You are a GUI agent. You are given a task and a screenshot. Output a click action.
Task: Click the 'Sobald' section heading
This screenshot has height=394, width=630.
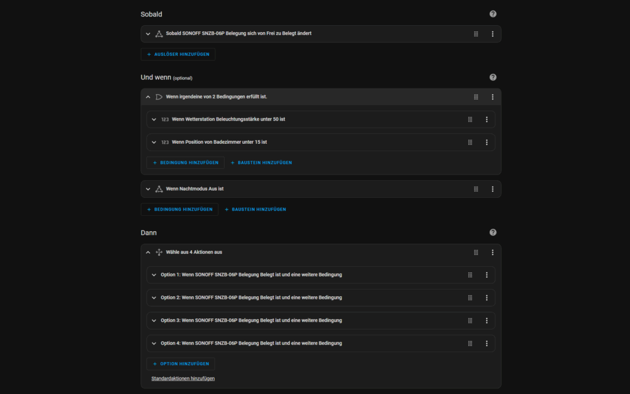point(151,14)
